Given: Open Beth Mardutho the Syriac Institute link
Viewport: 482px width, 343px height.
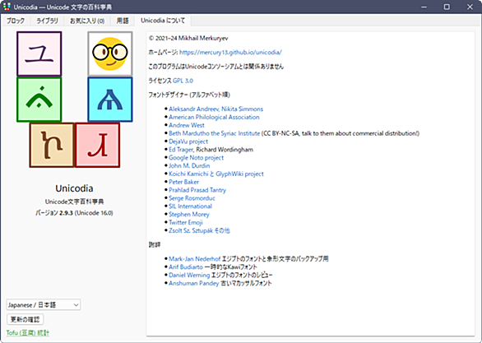Looking at the screenshot, I should [214, 133].
